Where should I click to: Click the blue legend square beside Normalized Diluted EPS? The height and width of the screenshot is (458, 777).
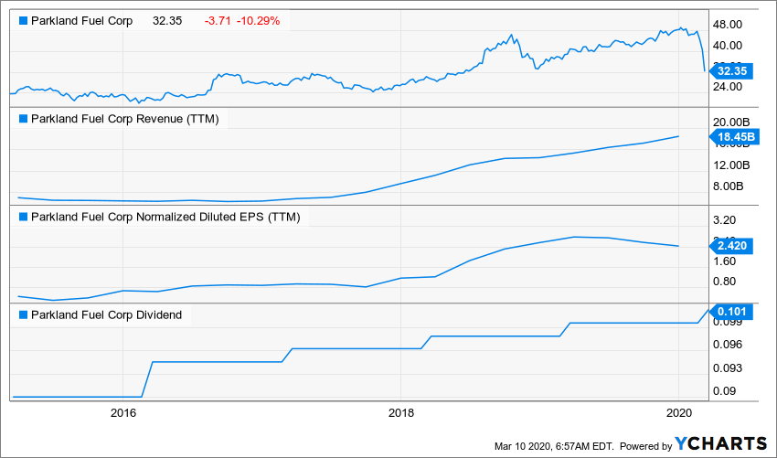coord(23,217)
